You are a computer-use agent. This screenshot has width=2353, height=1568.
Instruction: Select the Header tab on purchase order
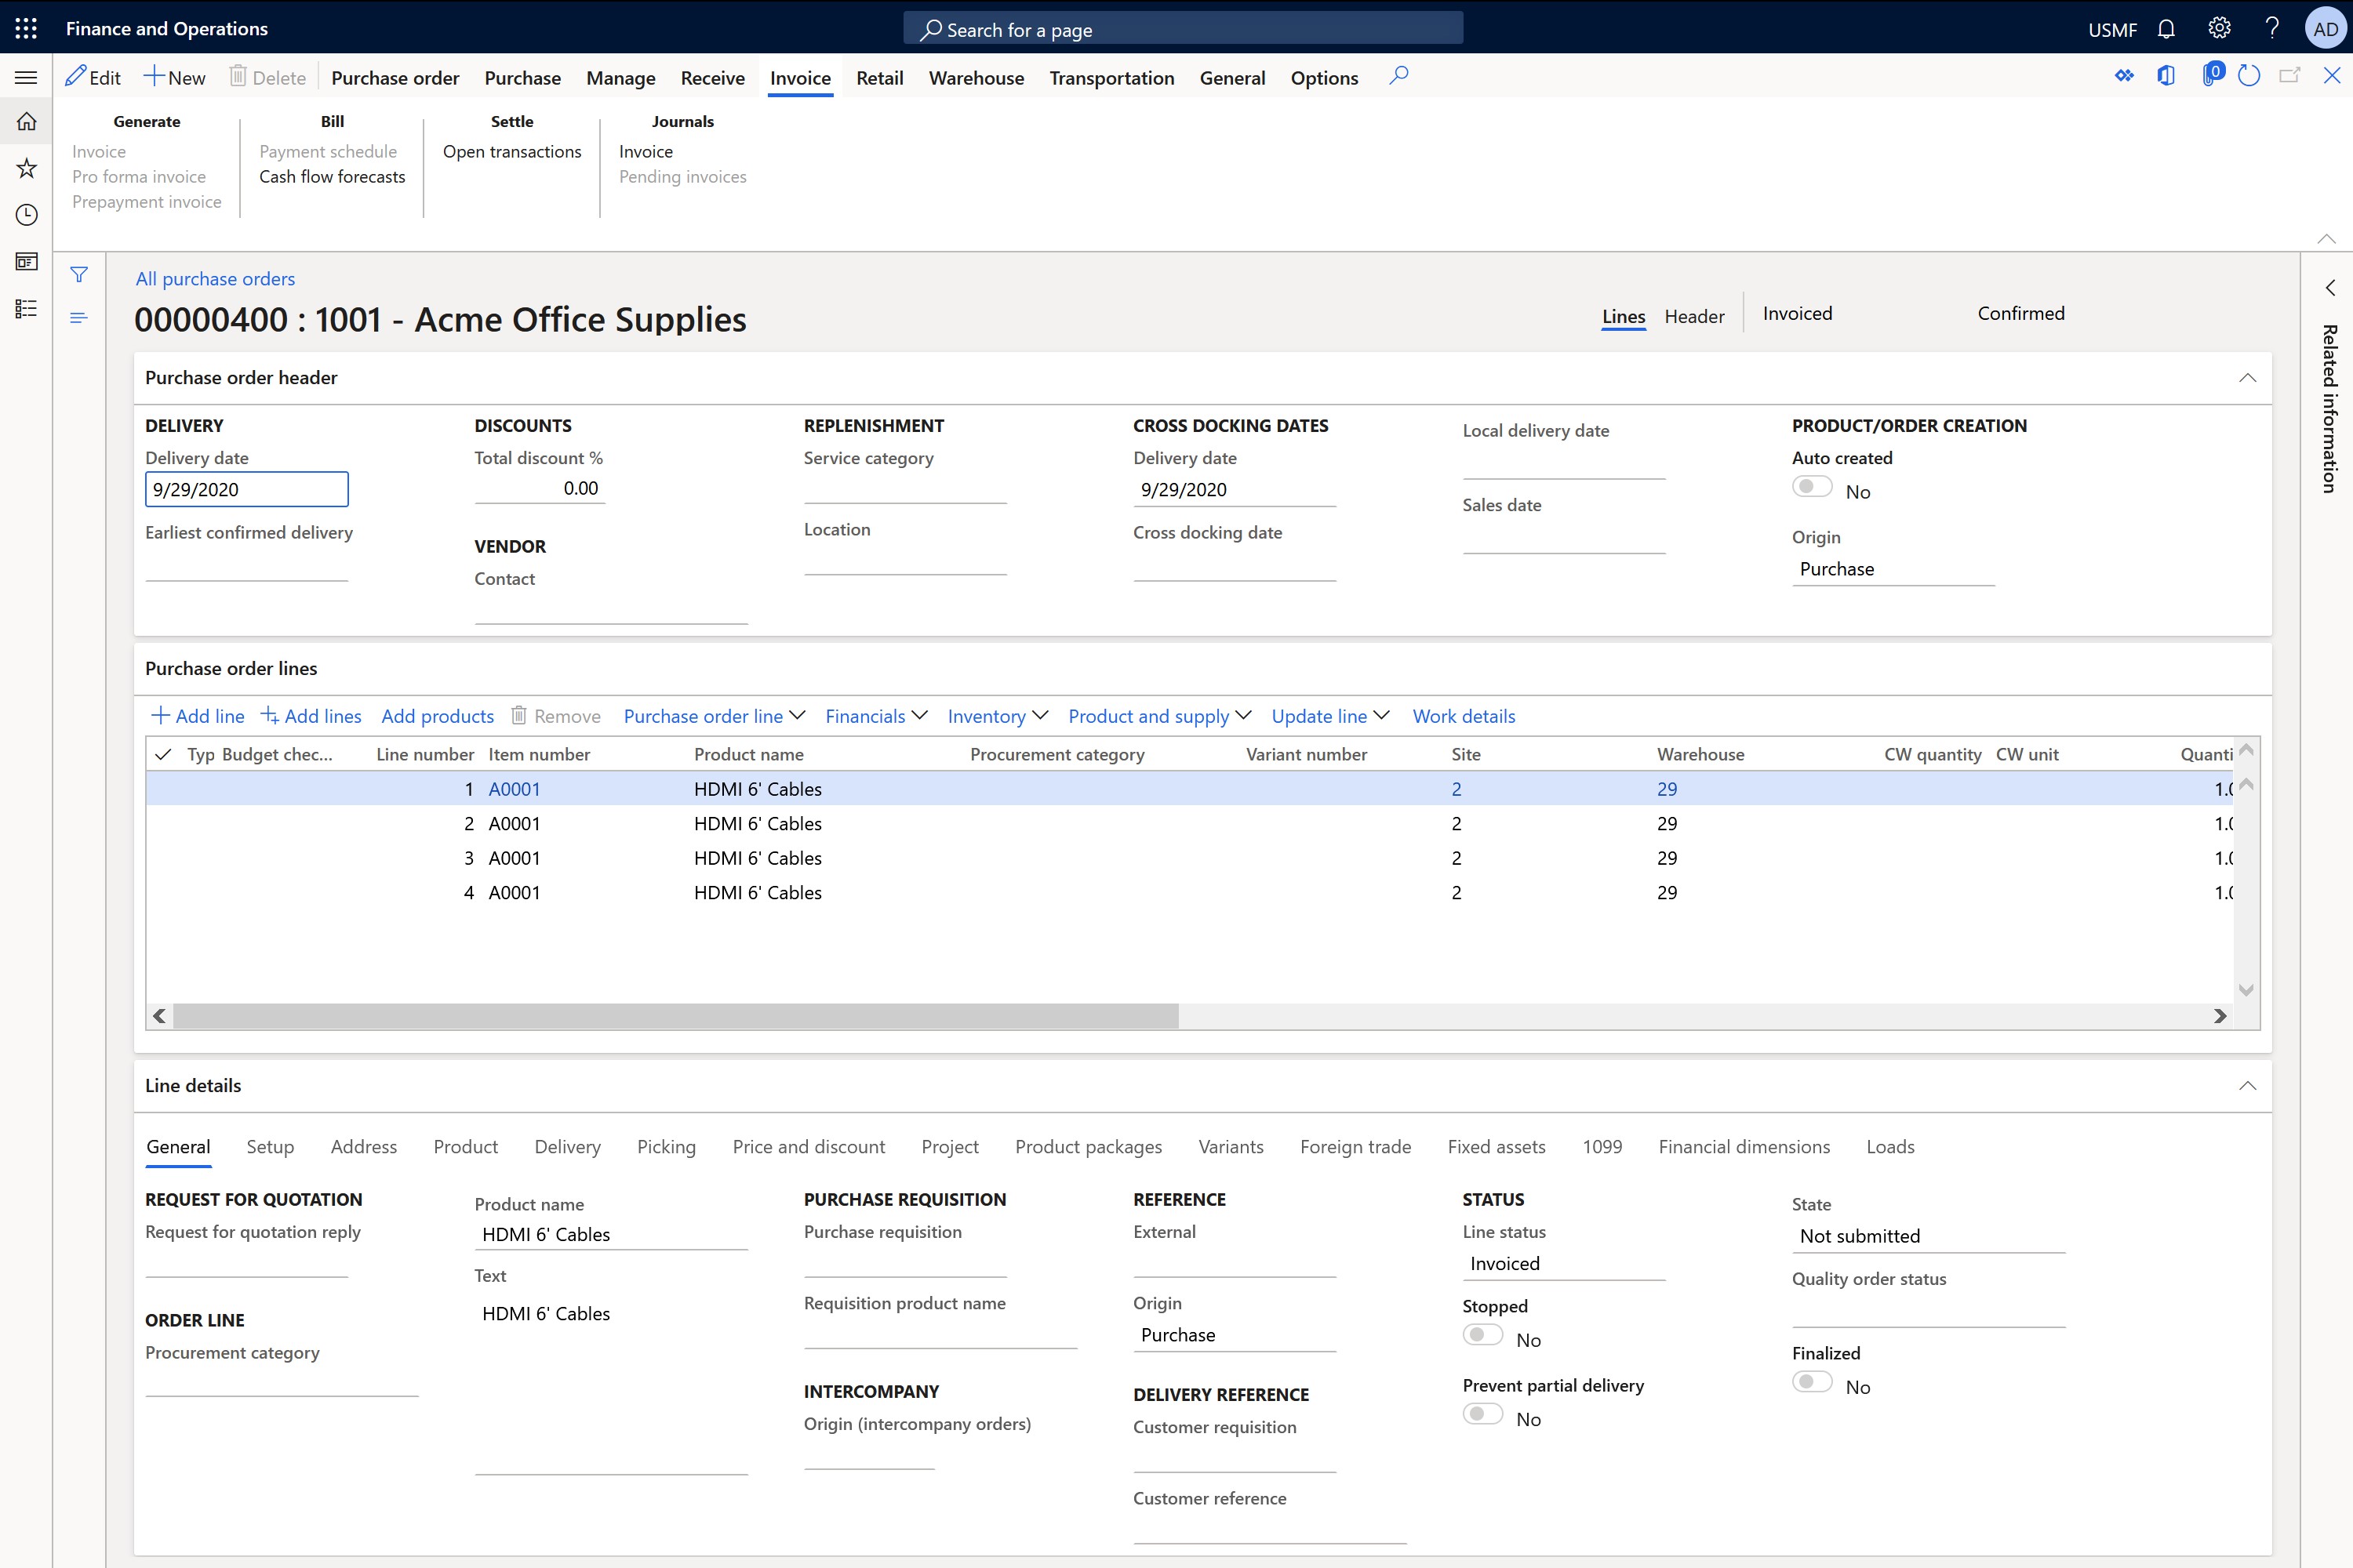[1693, 315]
